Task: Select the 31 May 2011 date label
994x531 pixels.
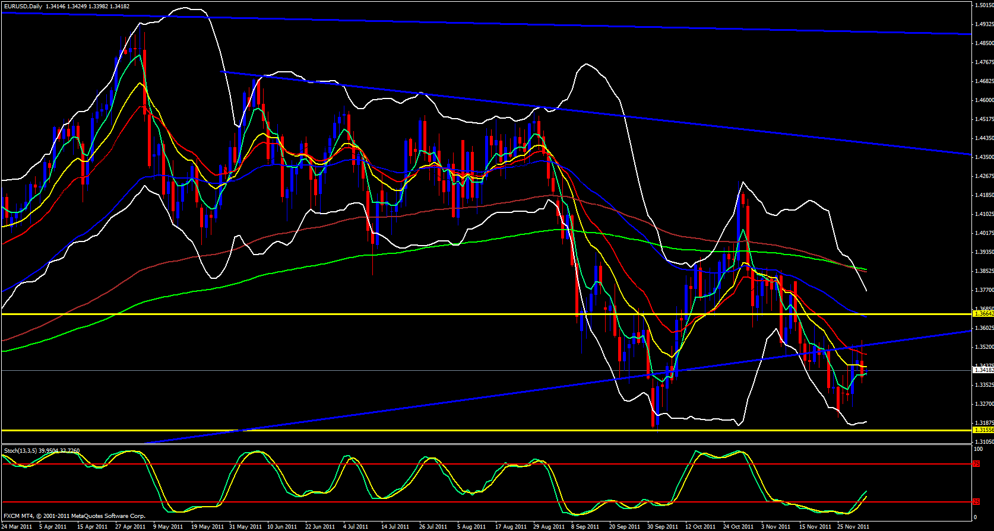Action: tap(245, 526)
